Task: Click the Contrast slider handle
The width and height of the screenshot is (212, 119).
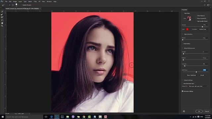Action: (185, 66)
